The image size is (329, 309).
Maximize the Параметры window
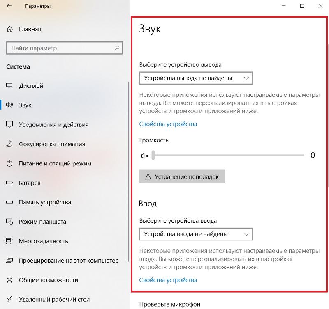click(x=302, y=6)
